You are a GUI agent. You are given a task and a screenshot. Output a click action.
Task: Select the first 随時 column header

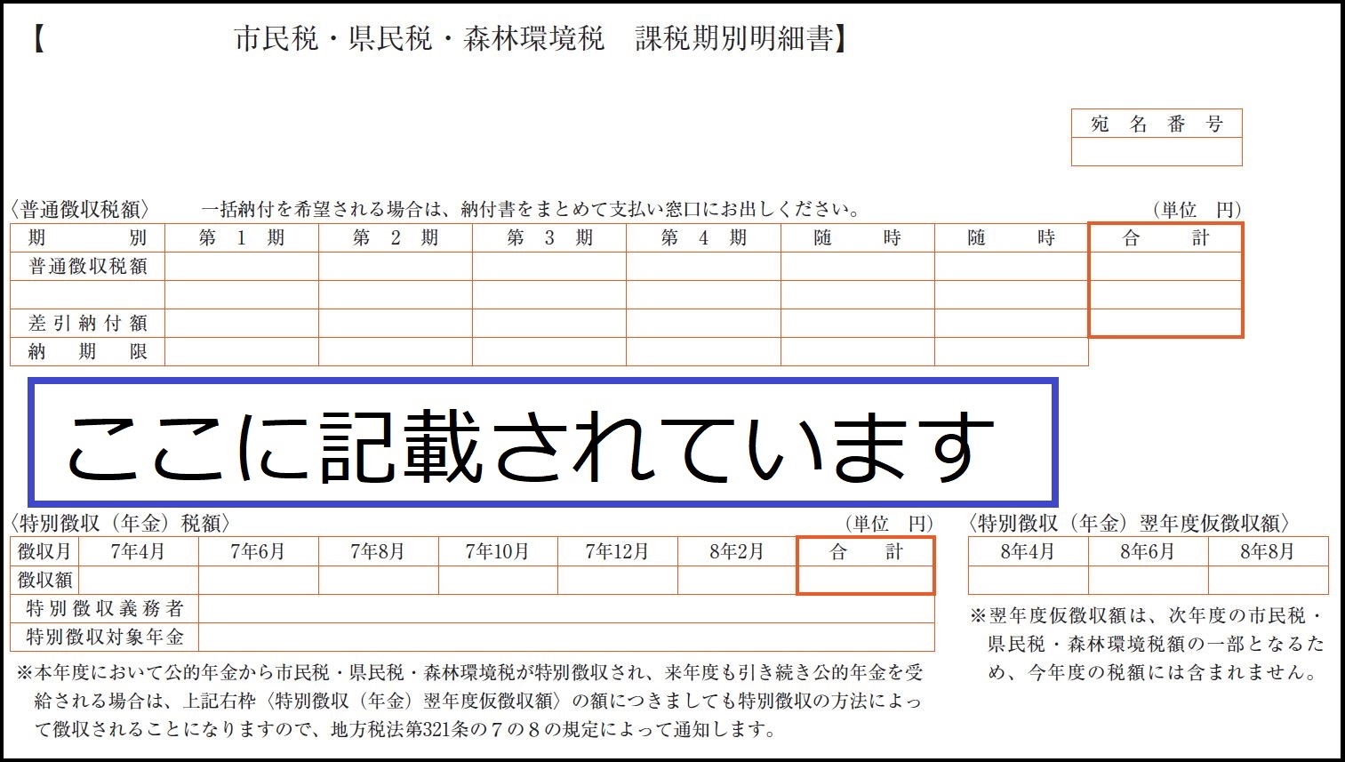point(856,237)
